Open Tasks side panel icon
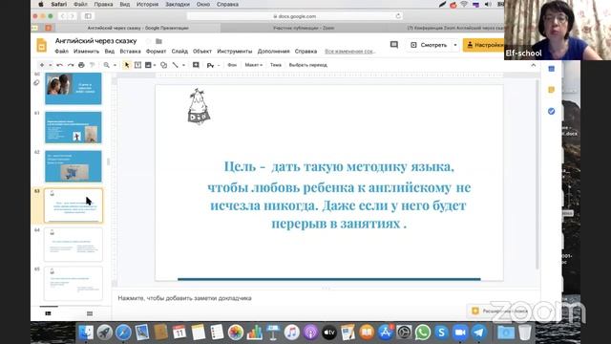 click(552, 112)
